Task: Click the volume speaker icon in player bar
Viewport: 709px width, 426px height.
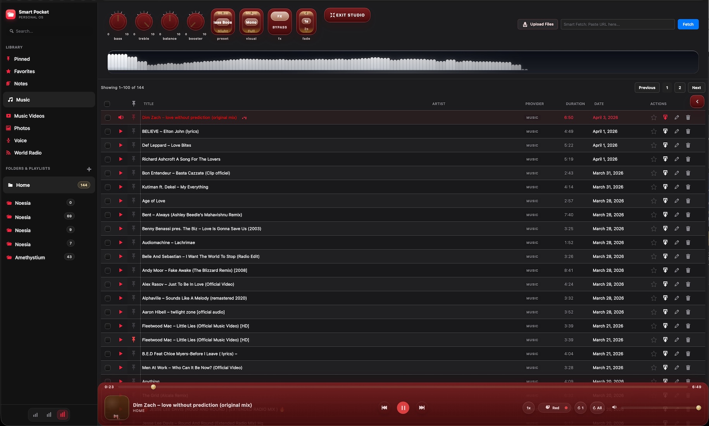Action: click(x=614, y=407)
